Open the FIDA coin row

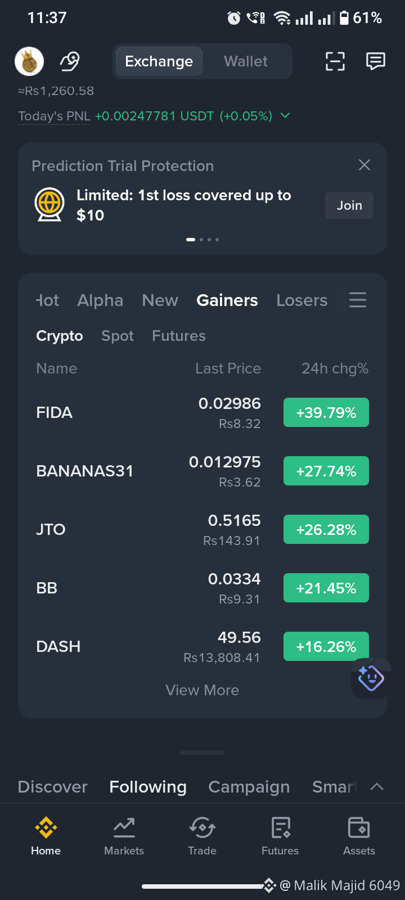pos(202,412)
